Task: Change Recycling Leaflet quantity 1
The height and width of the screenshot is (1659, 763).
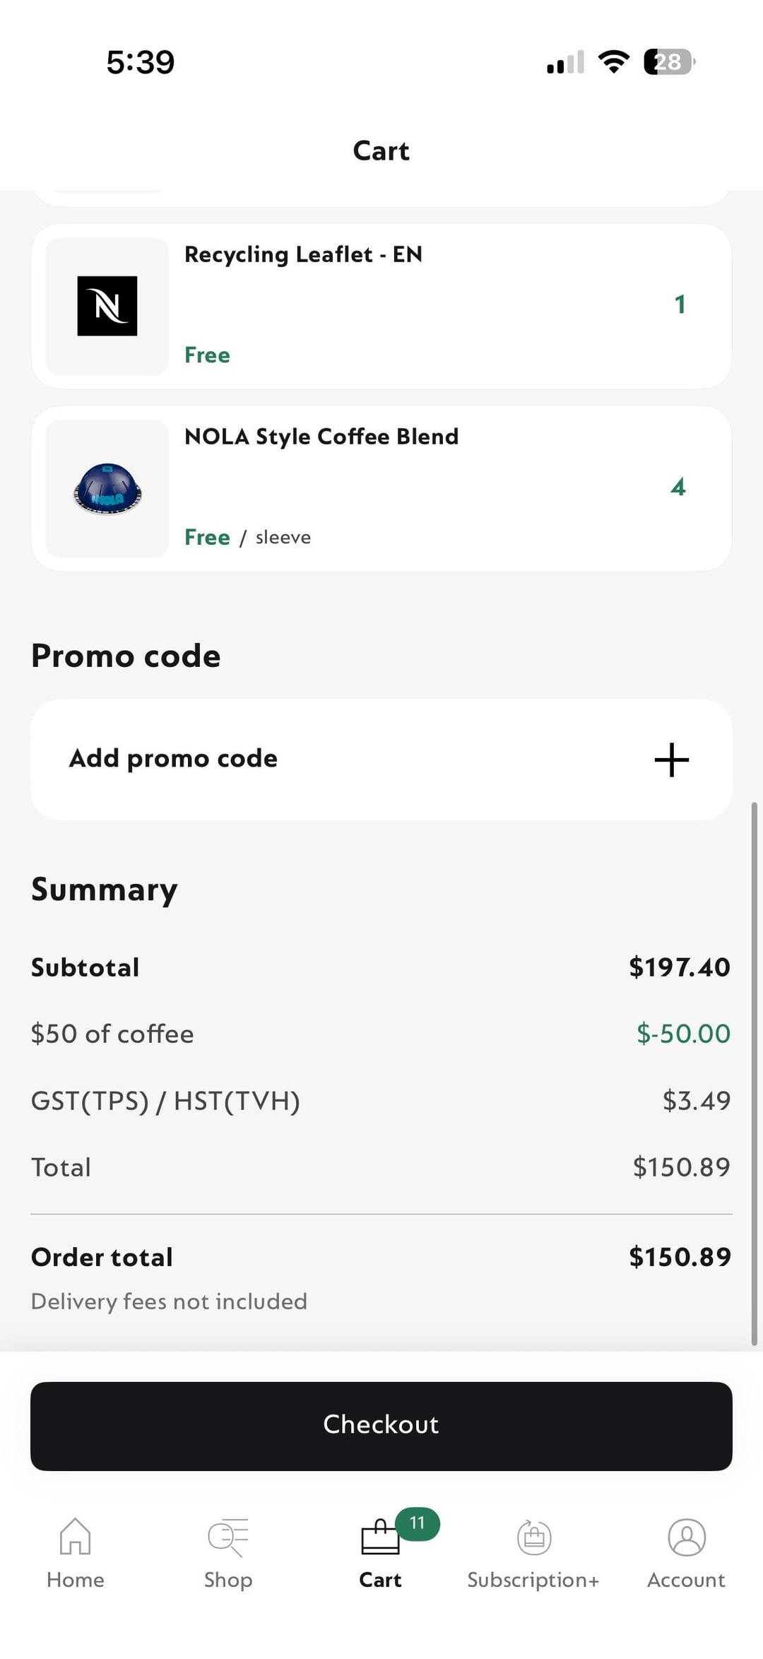Action: (680, 305)
